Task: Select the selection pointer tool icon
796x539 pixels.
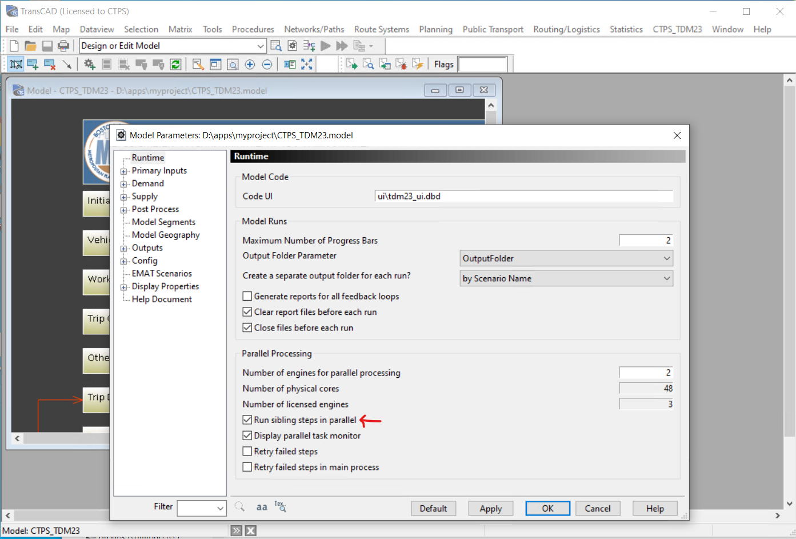Action: [x=16, y=65]
